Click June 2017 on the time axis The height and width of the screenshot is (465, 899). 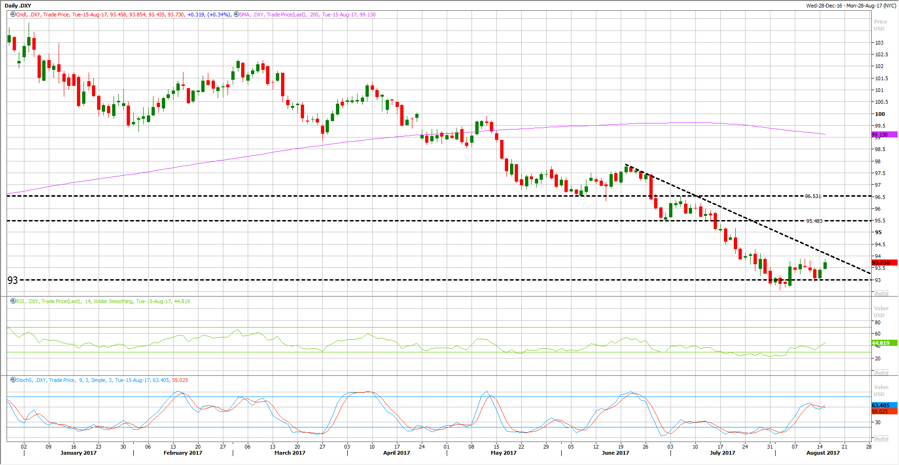tap(615, 453)
